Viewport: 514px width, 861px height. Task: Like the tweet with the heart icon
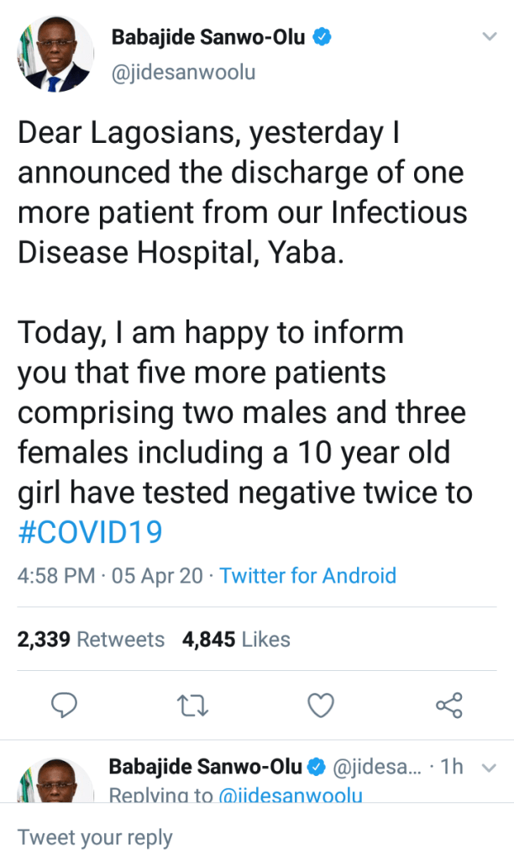[321, 705]
